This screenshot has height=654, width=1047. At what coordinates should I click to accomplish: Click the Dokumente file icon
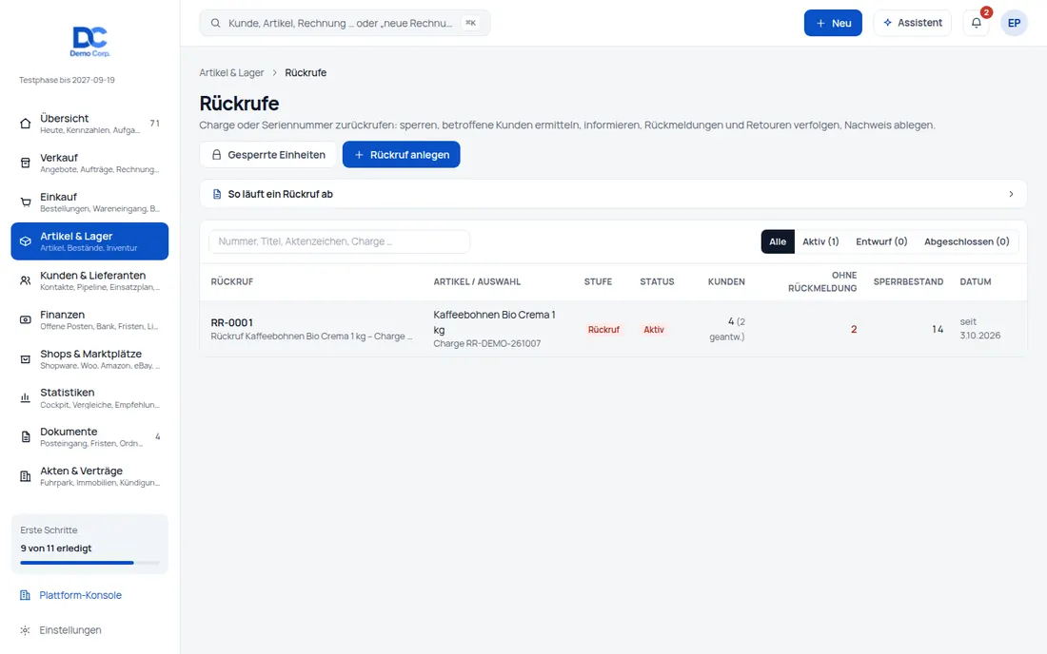(26, 437)
